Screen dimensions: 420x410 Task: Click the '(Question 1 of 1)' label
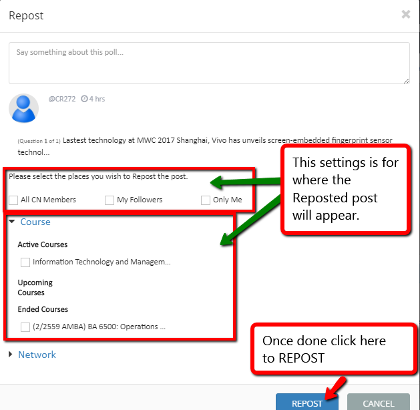click(39, 141)
